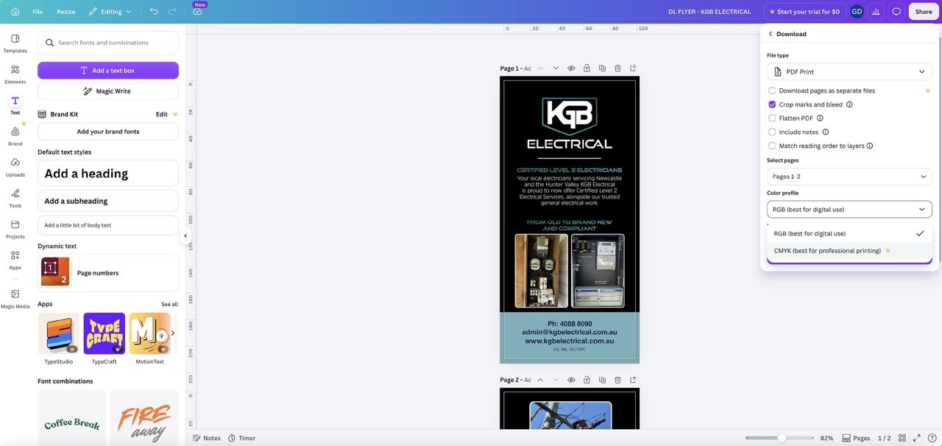Start your trial for $0
The image size is (942, 446).
[x=804, y=12]
